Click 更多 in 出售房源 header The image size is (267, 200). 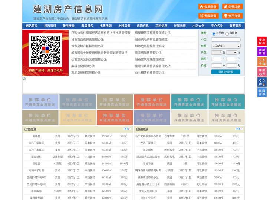(x=127, y=129)
